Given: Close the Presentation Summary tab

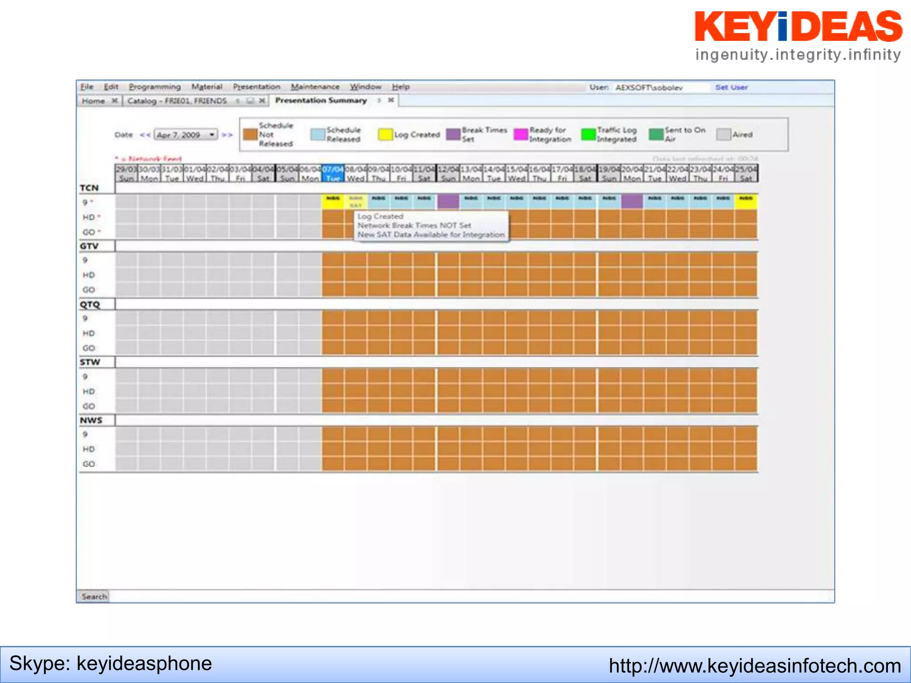Looking at the screenshot, I should (x=391, y=100).
